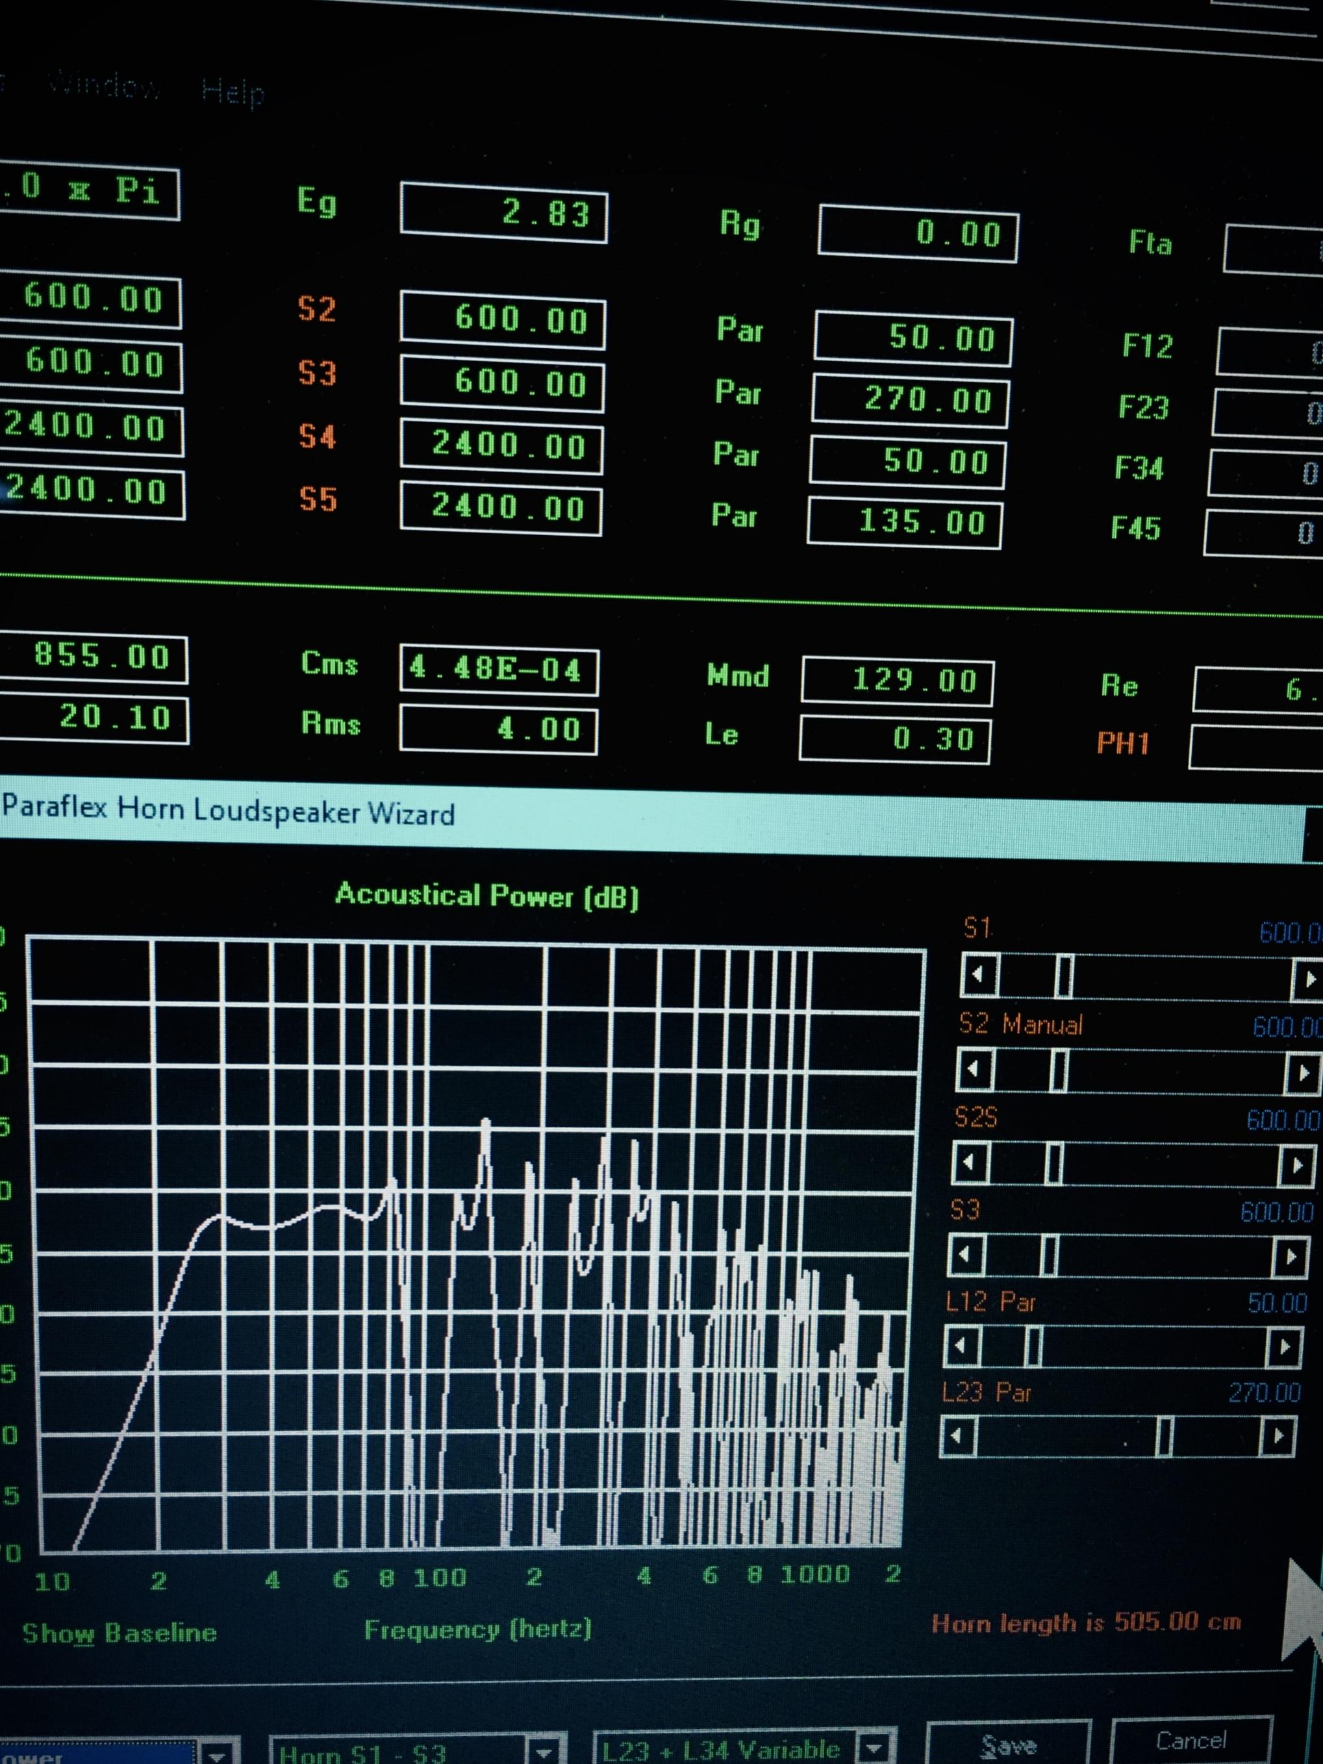Click the orange S5 label
1323x1764 pixels.
[318, 500]
